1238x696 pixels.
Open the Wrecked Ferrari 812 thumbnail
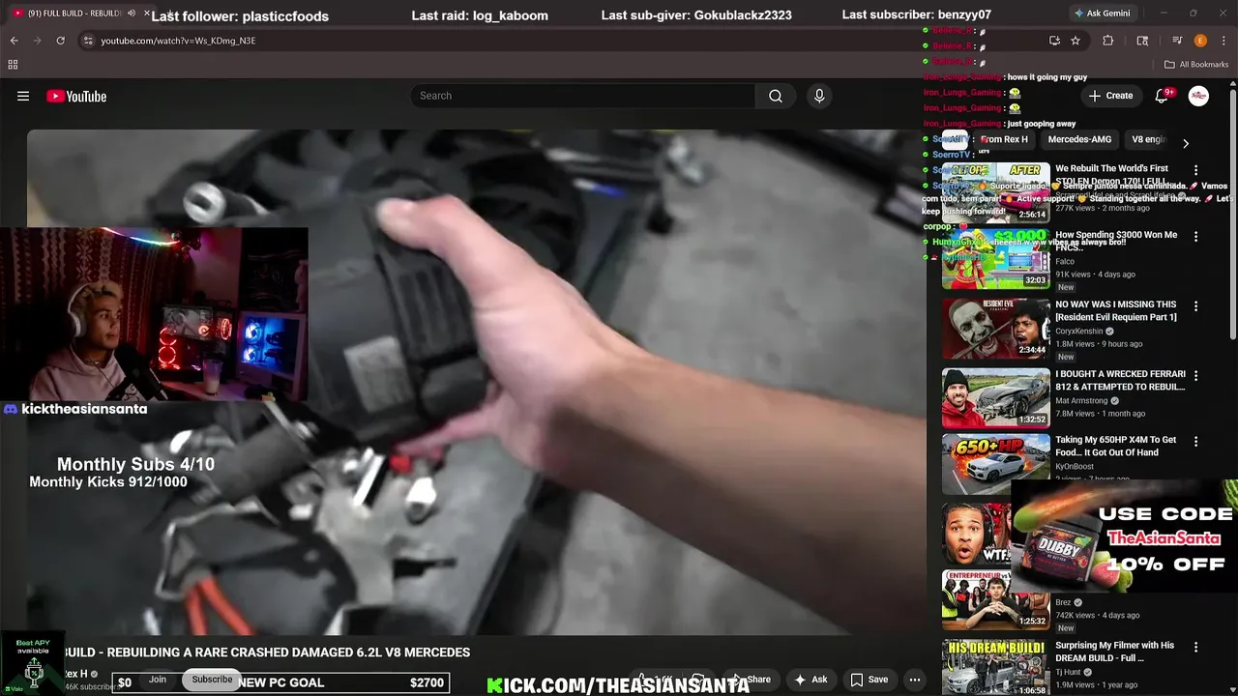(x=996, y=398)
